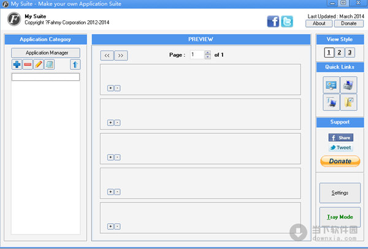368x249 pixels.
Task: Increase page number with up spinner
Action: click(x=208, y=53)
